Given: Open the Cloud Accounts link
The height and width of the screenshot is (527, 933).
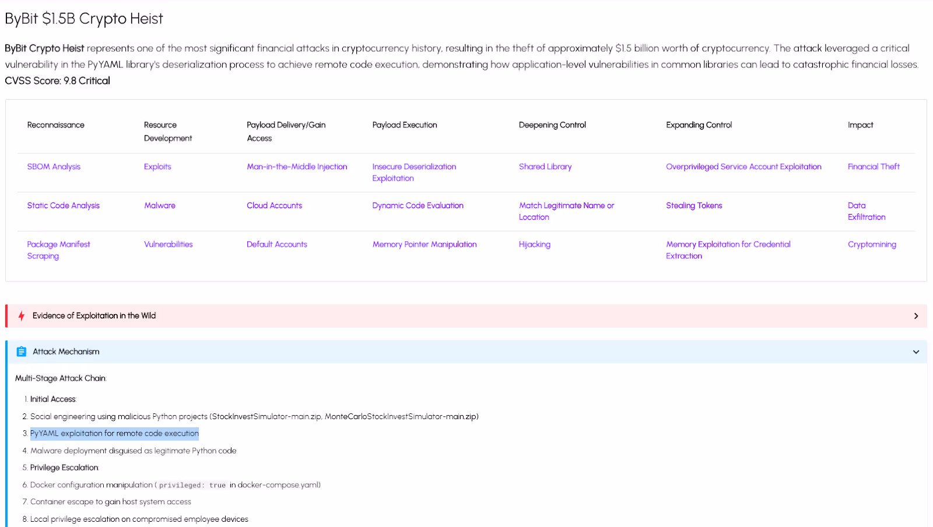Looking at the screenshot, I should click(274, 206).
